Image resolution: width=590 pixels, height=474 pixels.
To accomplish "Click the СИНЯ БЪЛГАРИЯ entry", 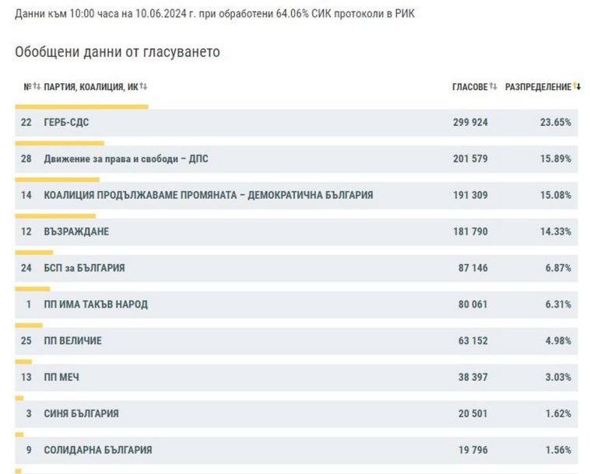I will pyautogui.click(x=81, y=414).
